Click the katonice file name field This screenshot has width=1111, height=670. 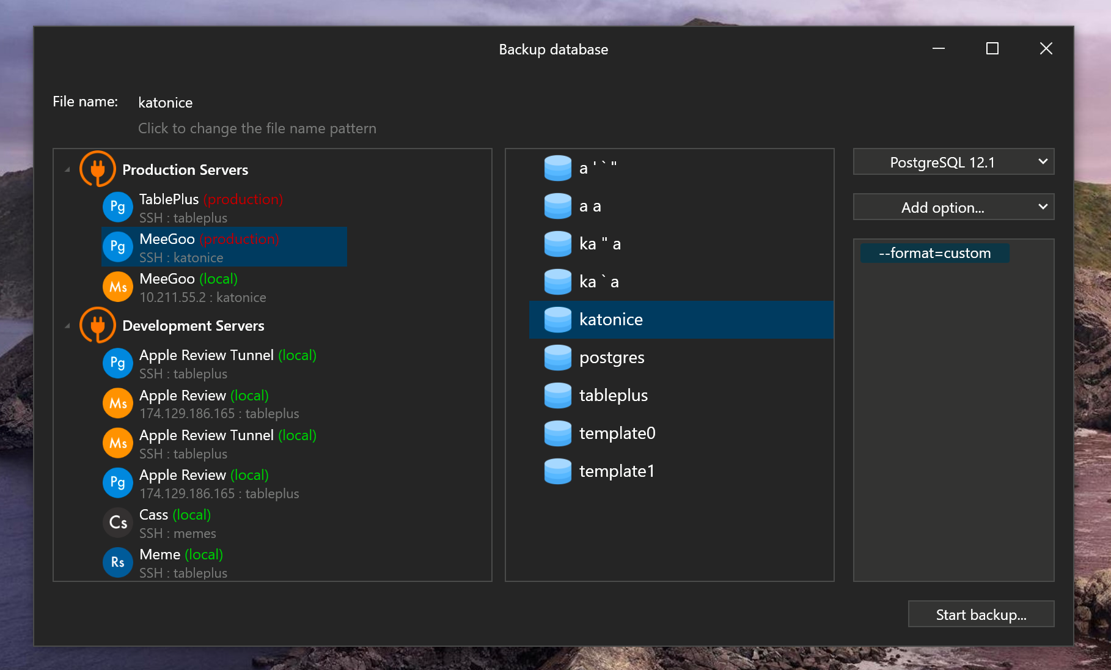coord(165,103)
